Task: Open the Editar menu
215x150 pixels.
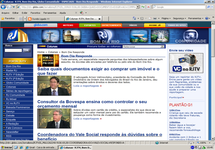Action: [16, 13]
